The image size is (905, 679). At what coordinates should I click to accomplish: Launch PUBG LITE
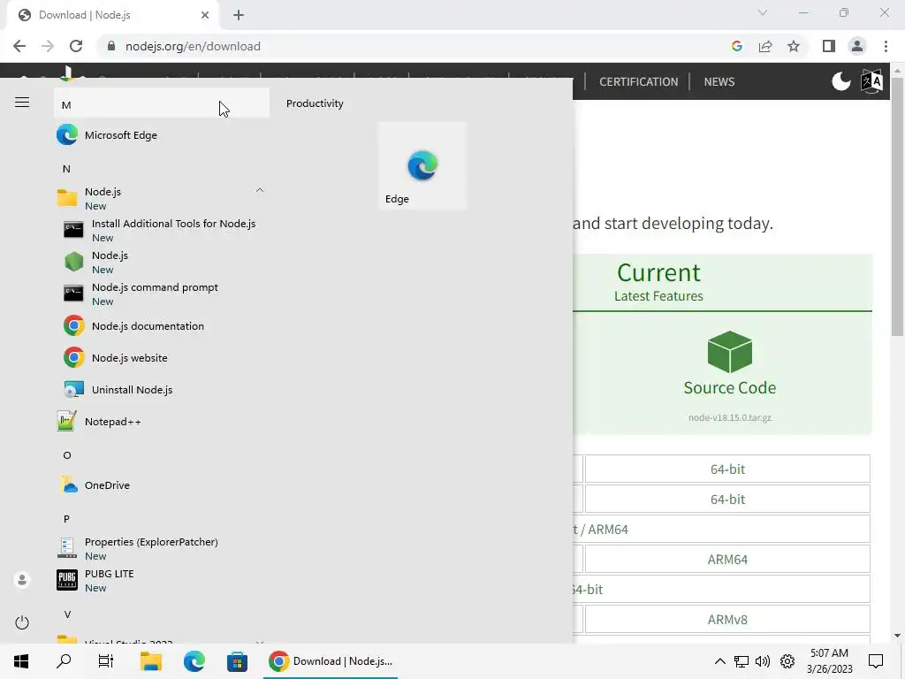(x=162, y=580)
